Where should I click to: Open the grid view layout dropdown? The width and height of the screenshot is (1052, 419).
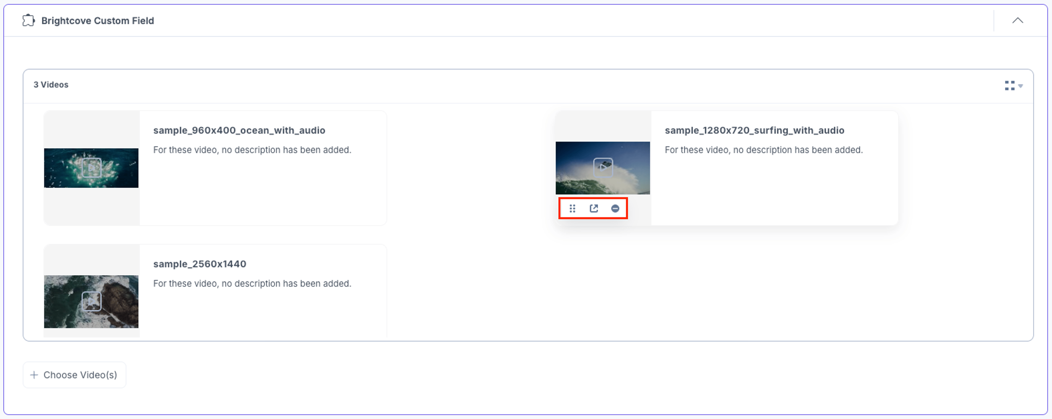click(x=1014, y=85)
